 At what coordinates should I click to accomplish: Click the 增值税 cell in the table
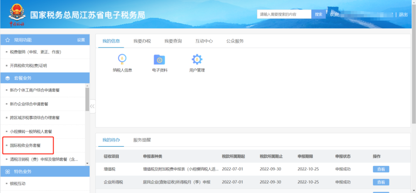[109, 169]
